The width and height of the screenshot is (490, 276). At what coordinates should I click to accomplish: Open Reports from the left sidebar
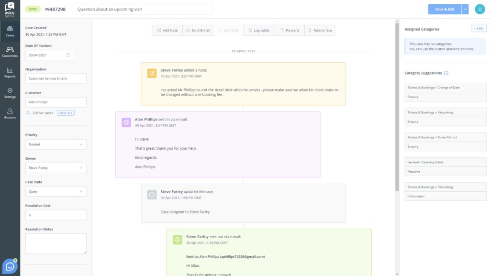pyautogui.click(x=10, y=72)
